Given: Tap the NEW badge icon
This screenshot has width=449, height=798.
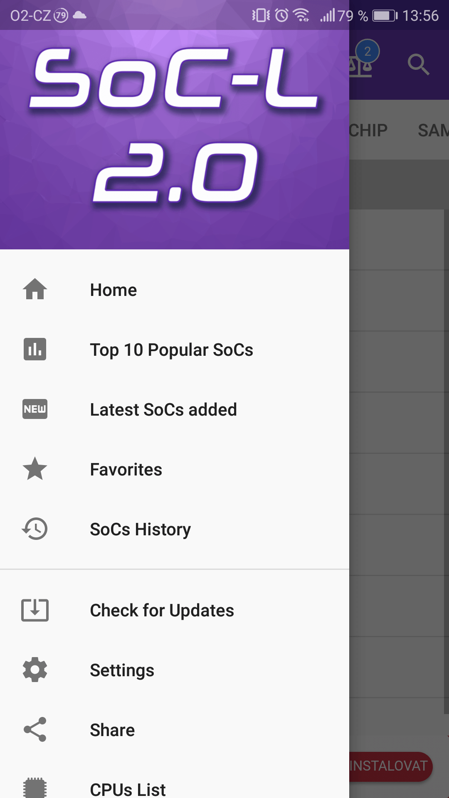Looking at the screenshot, I should [x=35, y=409].
